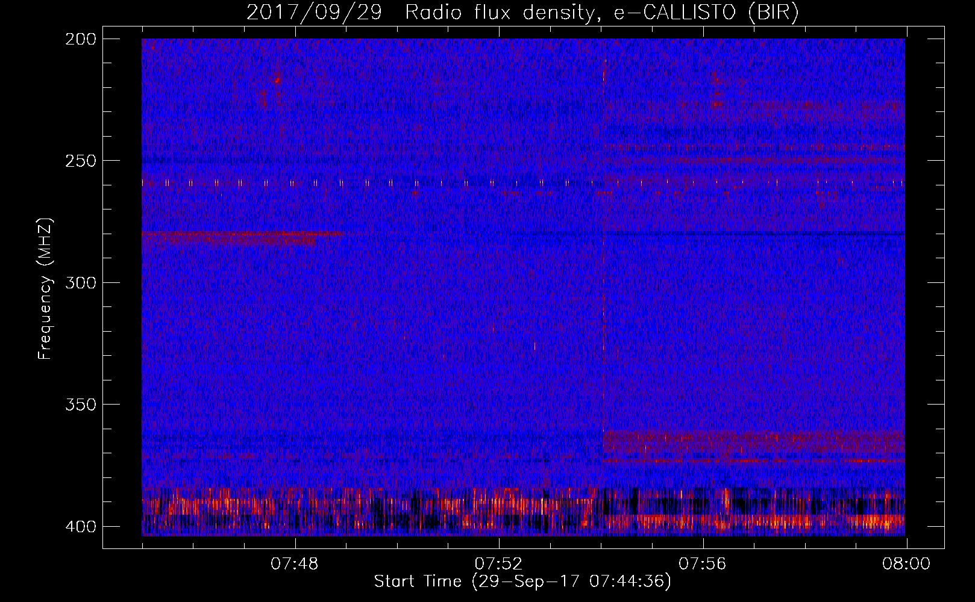Screen dimensions: 975x602
Task: Click the 07:48 time tick label
Action: click(x=295, y=564)
